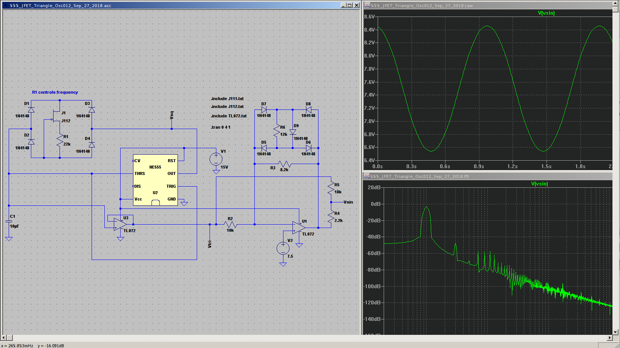Select the NE555 timer chip U2
Screen dimensions: 620x348
[155, 180]
